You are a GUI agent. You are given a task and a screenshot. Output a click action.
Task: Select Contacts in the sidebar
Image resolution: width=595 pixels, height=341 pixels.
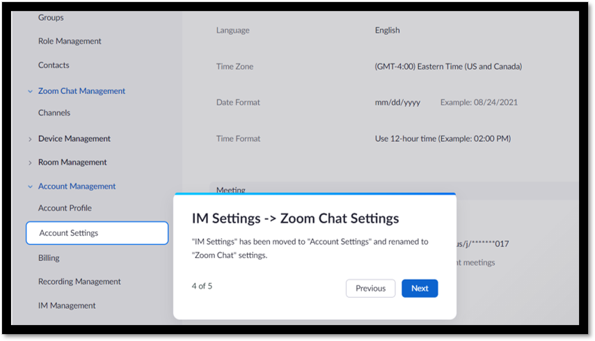(54, 65)
